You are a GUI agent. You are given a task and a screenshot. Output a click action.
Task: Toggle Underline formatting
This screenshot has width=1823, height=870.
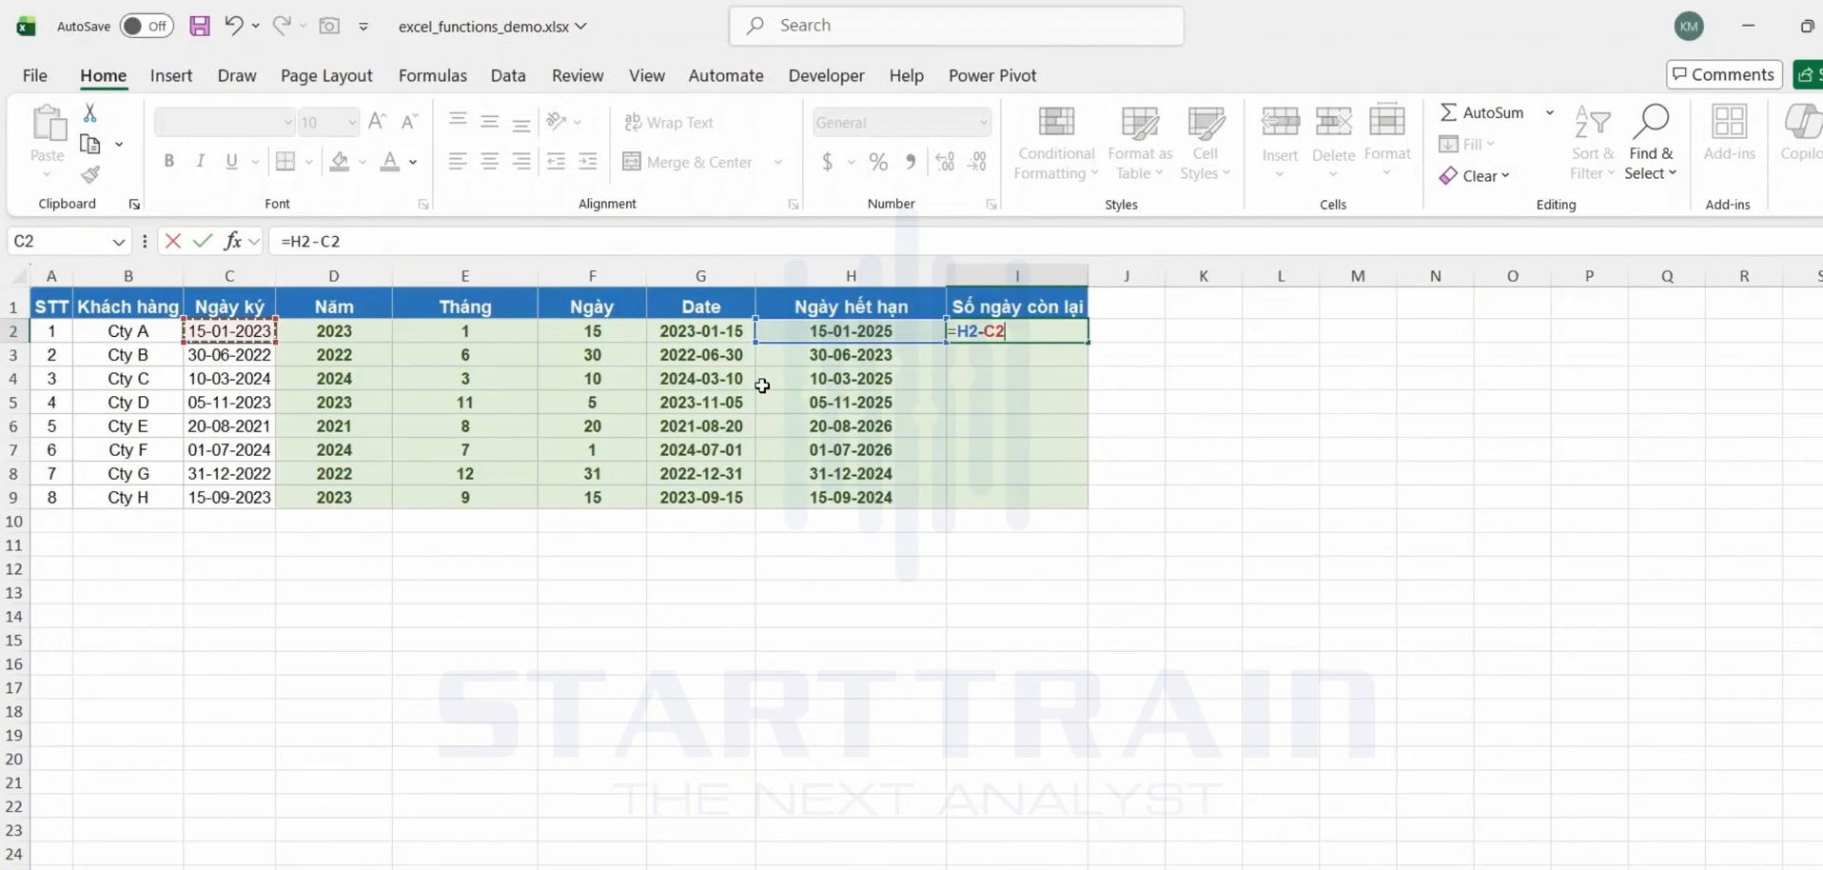(x=231, y=162)
